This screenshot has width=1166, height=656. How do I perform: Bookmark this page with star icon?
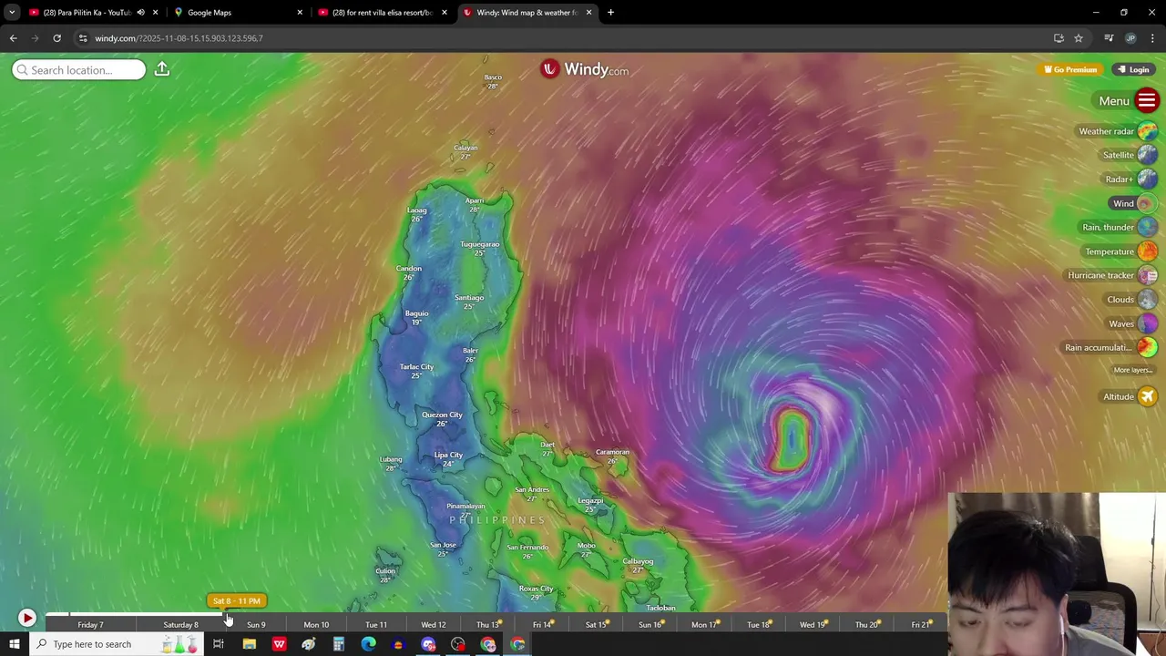tap(1079, 38)
